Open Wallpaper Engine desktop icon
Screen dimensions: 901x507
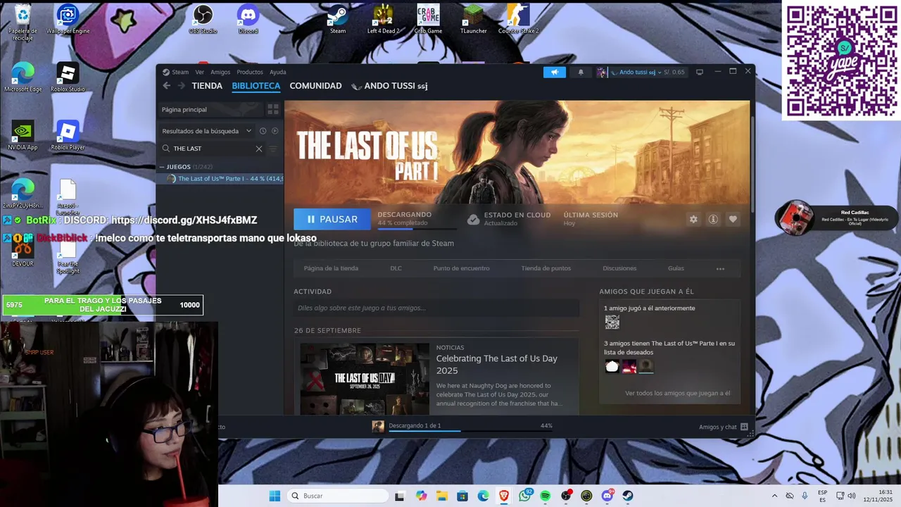click(68, 19)
